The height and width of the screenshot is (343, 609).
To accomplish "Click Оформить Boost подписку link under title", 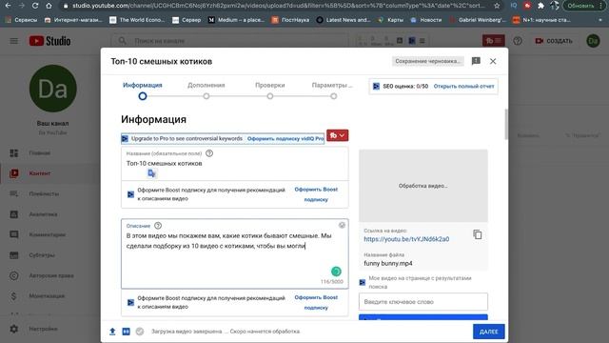I will [x=316, y=194].
